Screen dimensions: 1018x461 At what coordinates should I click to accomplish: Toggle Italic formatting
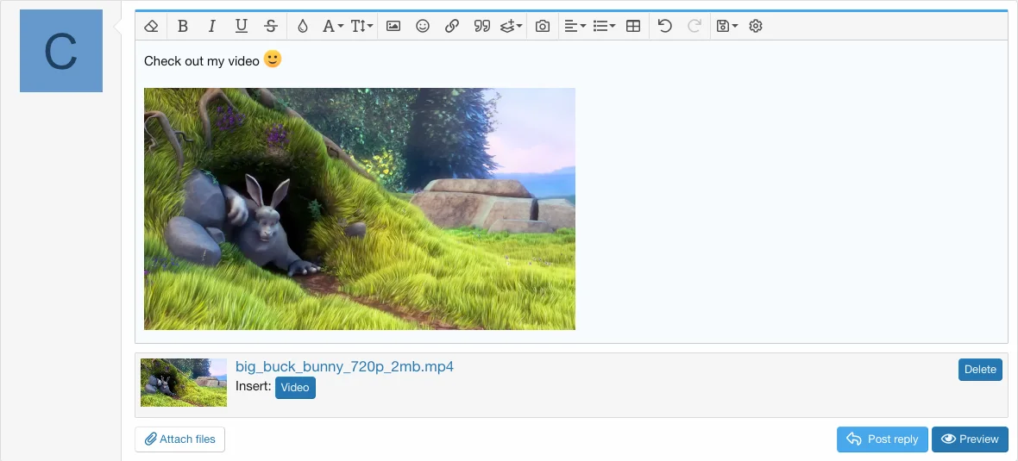click(x=211, y=26)
